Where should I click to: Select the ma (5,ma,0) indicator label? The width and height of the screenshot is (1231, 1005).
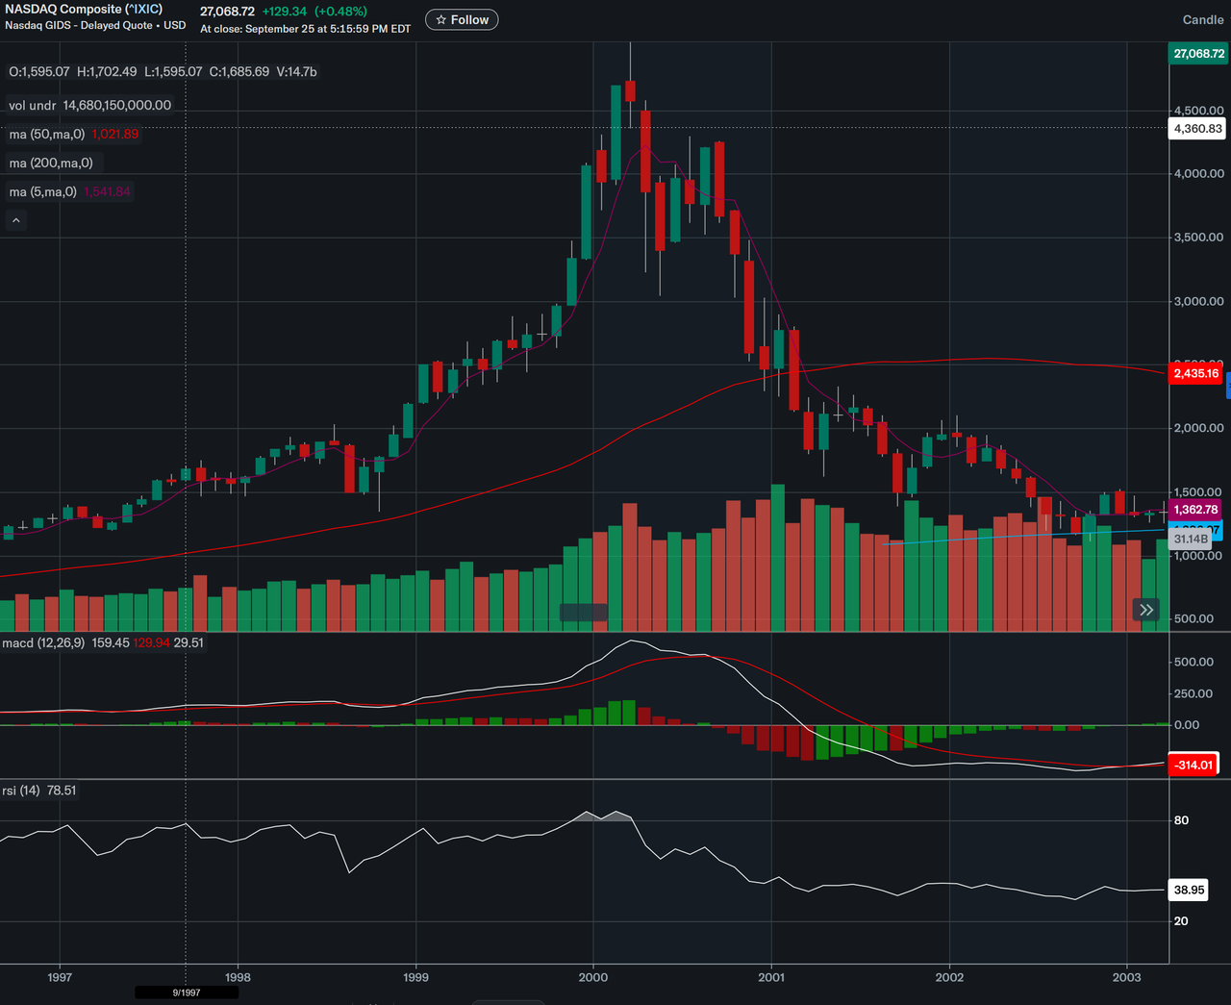43,191
